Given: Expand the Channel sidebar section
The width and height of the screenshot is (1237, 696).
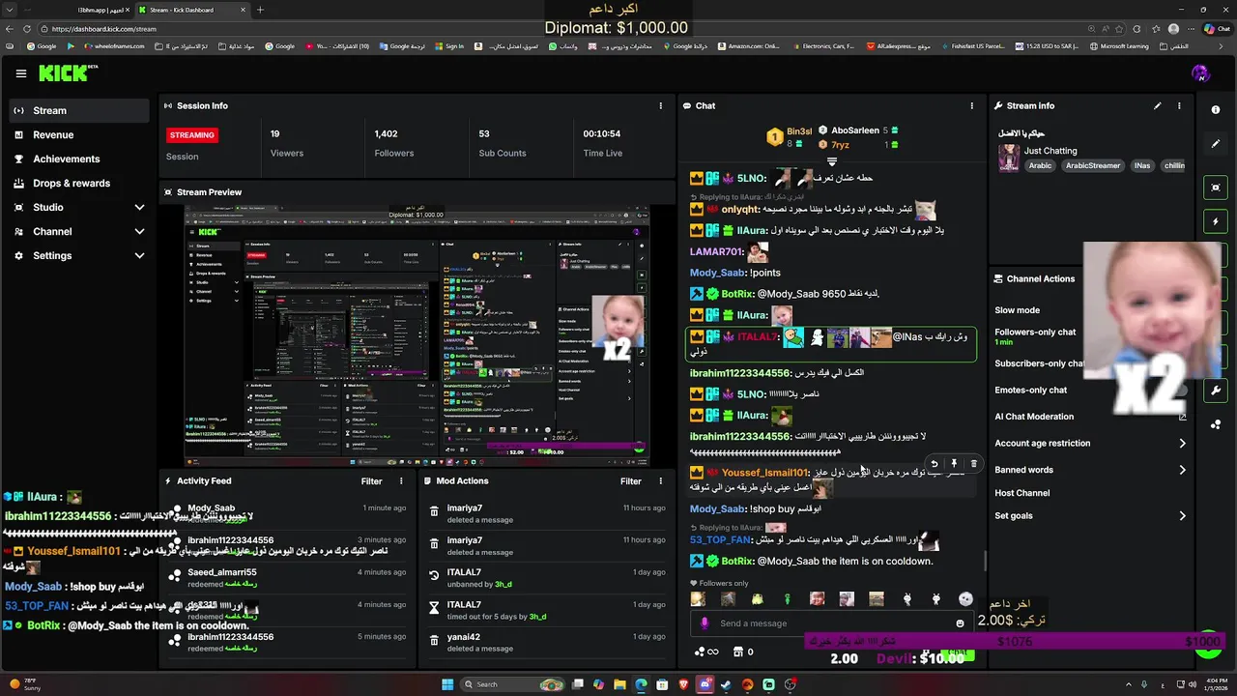Looking at the screenshot, I should coord(139,231).
